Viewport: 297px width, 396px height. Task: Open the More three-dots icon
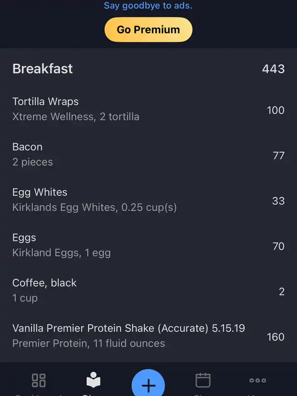[258, 380]
